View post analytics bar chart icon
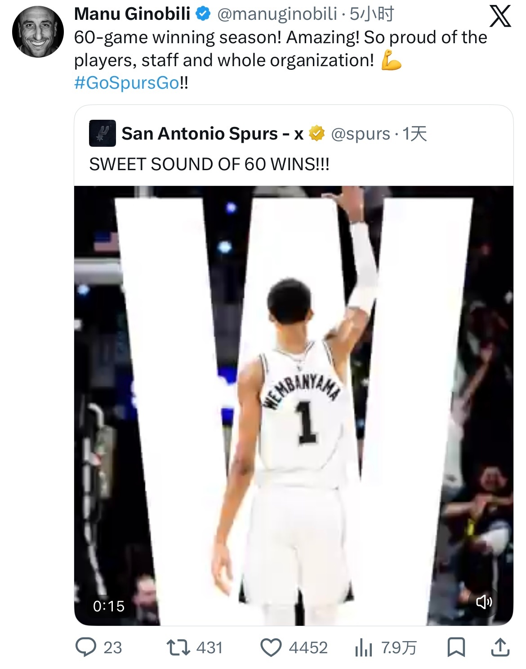Image resolution: width=526 pixels, height=669 pixels. coord(364,648)
